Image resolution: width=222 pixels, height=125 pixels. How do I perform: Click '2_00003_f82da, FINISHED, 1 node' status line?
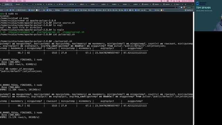click(21, 60)
